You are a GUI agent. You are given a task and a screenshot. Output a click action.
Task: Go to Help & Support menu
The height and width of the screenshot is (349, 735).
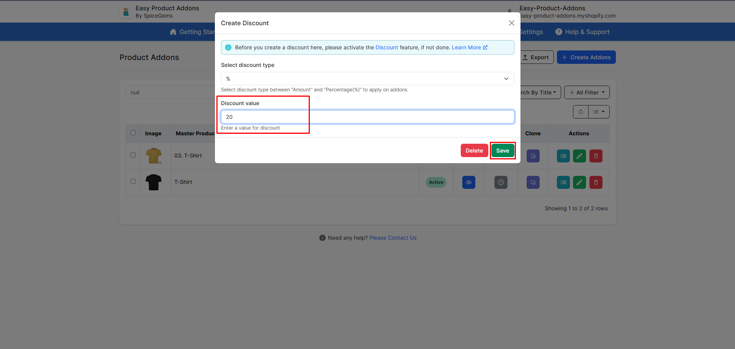583,32
